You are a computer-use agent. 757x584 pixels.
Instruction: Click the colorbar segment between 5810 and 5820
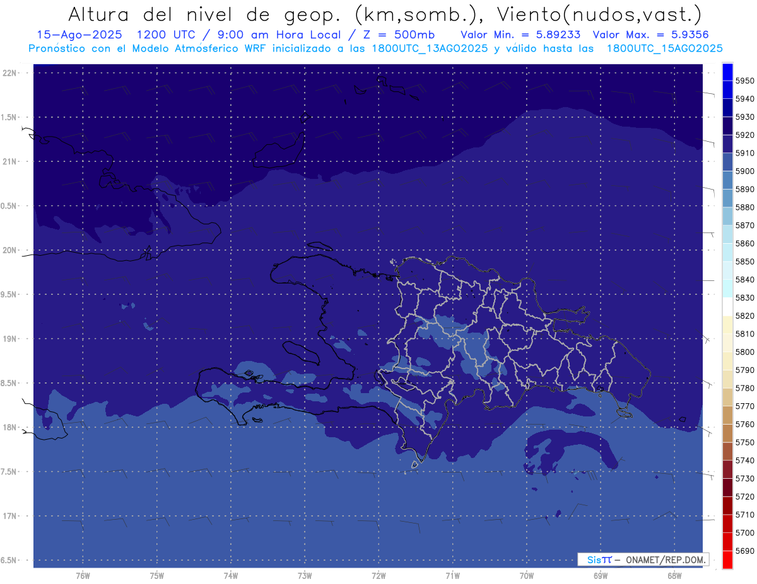click(x=727, y=324)
